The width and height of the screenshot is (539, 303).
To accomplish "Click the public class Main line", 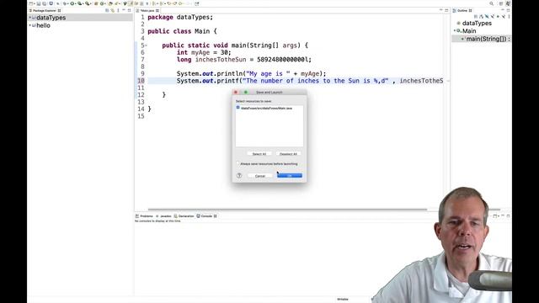I will [182, 31].
